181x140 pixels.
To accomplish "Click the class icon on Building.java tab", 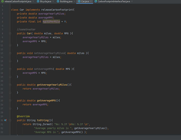I will point(58,1).
